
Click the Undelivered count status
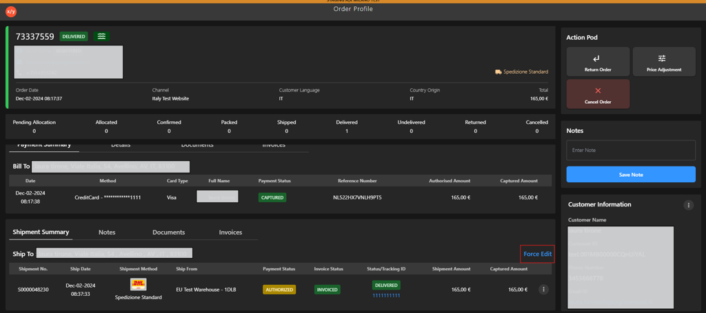click(411, 127)
